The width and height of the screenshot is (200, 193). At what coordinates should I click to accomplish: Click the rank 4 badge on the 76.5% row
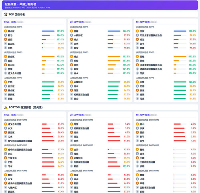pyautogui.click(x=6, y=44)
